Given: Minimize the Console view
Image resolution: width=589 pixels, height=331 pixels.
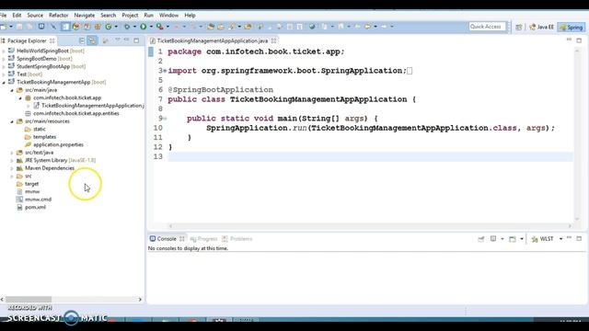Looking at the screenshot, I should [569, 238].
